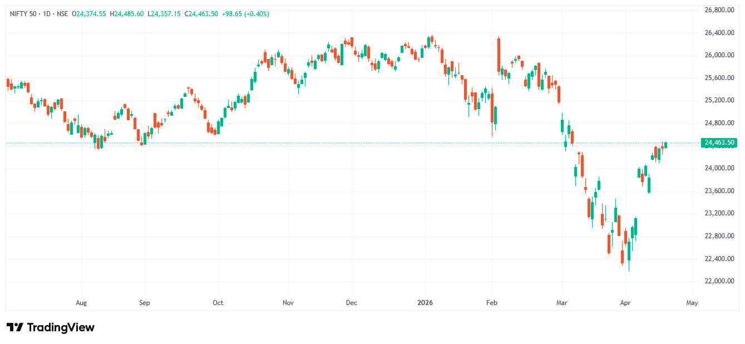Click the TradingView logo icon

pyautogui.click(x=14, y=327)
